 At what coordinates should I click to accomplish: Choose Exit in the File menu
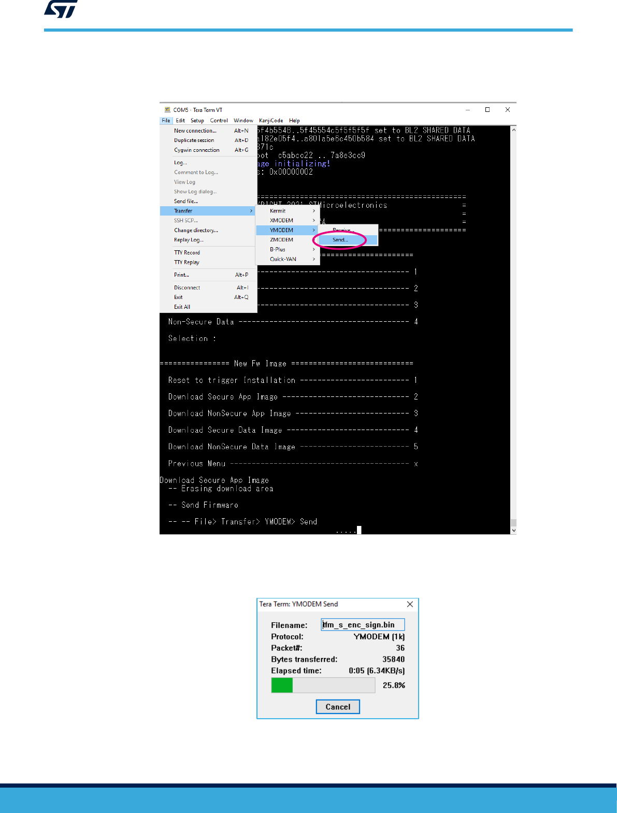[209, 297]
